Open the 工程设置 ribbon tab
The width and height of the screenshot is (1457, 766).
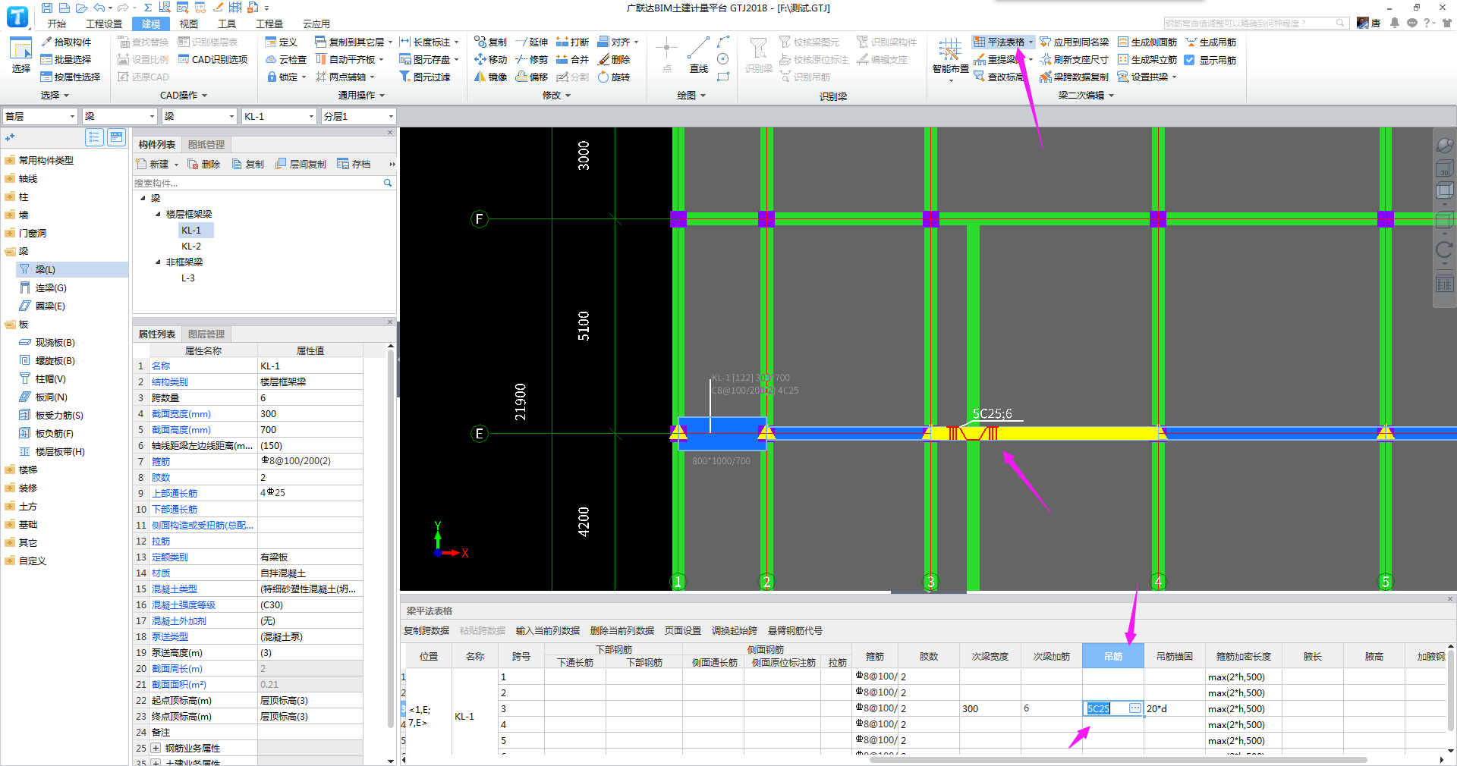(104, 24)
